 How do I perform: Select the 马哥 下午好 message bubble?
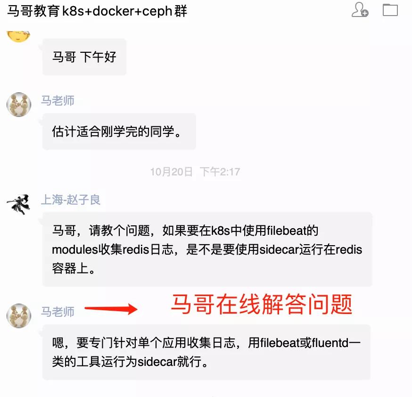click(x=84, y=57)
